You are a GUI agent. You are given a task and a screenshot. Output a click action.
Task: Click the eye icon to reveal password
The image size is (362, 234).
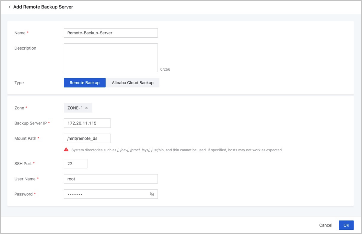point(152,194)
